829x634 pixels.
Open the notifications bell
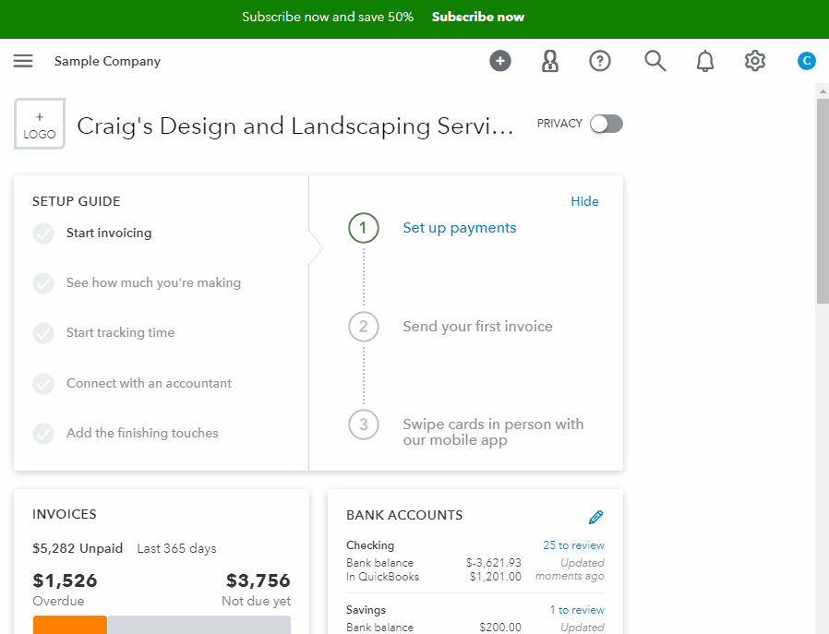(x=704, y=61)
